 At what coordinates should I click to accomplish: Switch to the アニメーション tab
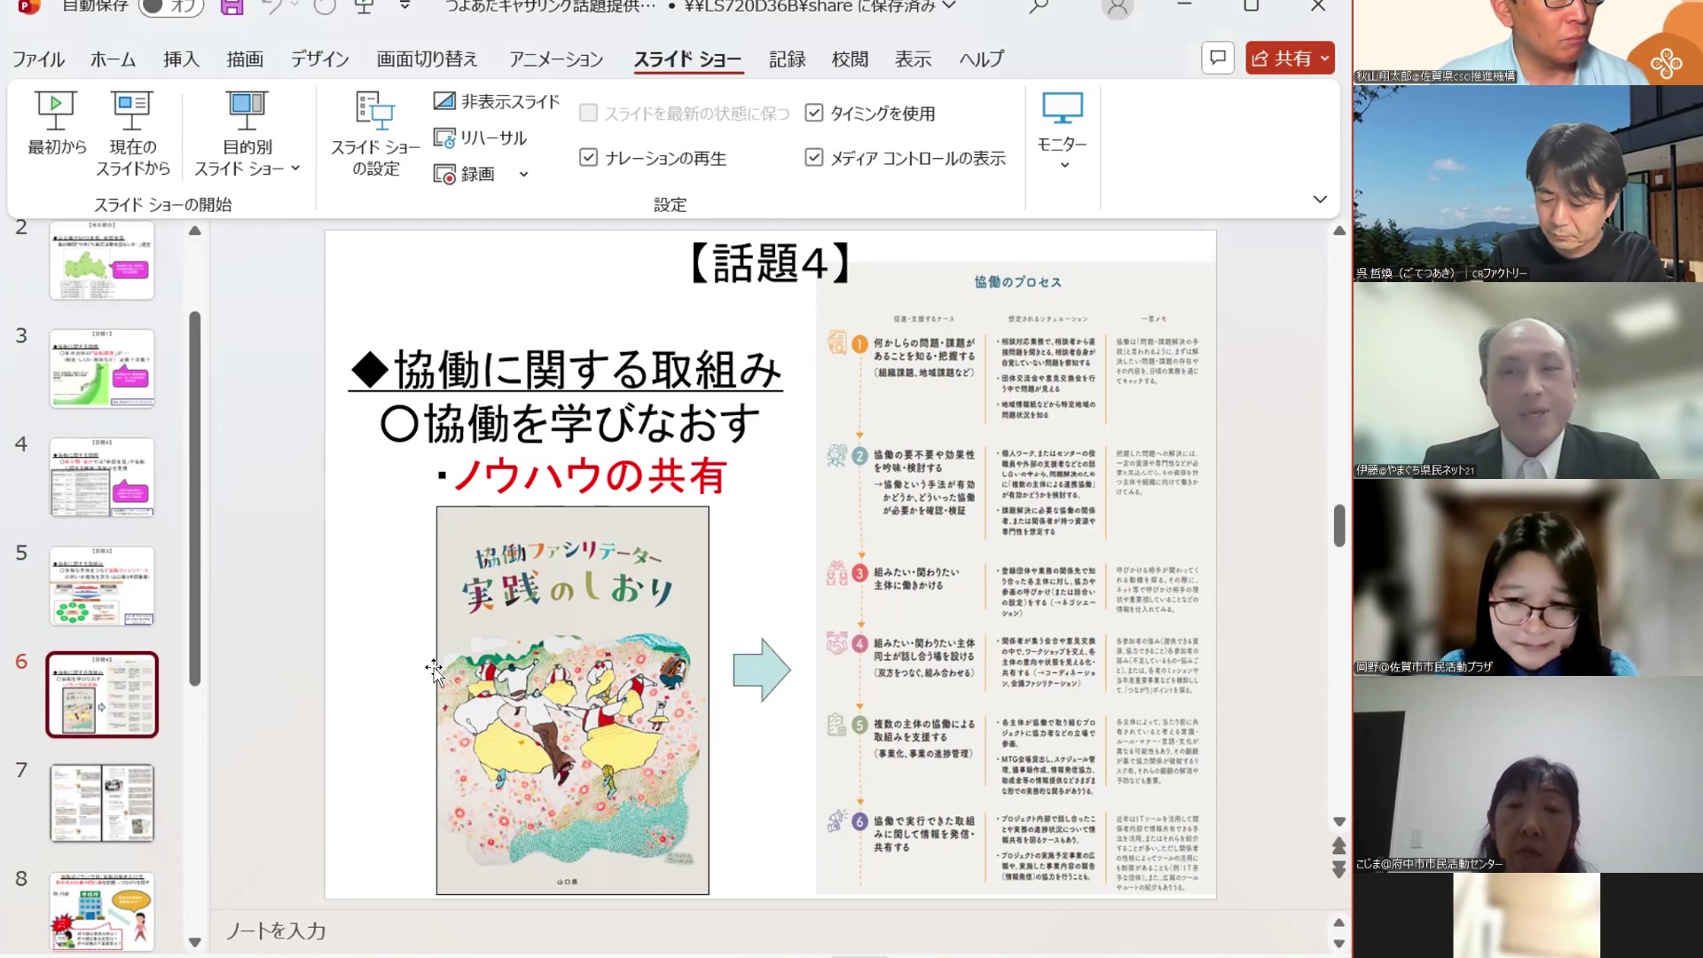pyautogui.click(x=555, y=59)
